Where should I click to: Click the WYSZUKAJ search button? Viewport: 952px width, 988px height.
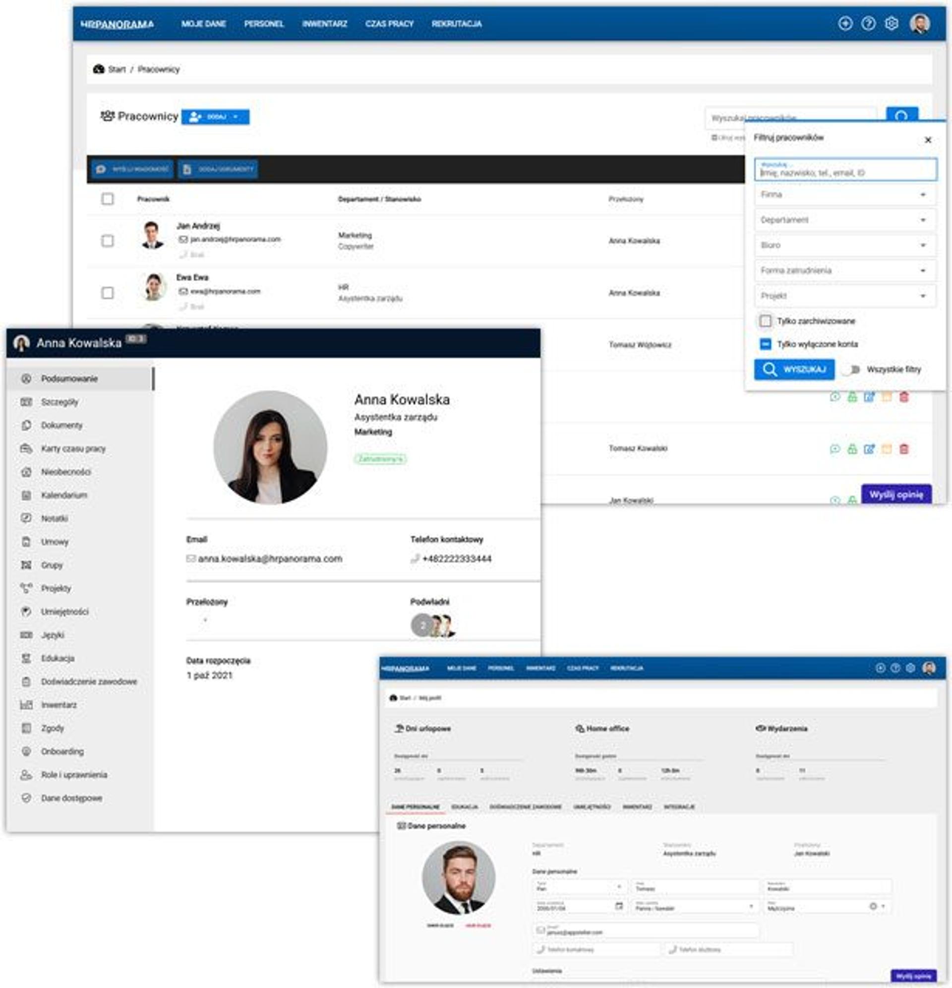(794, 370)
